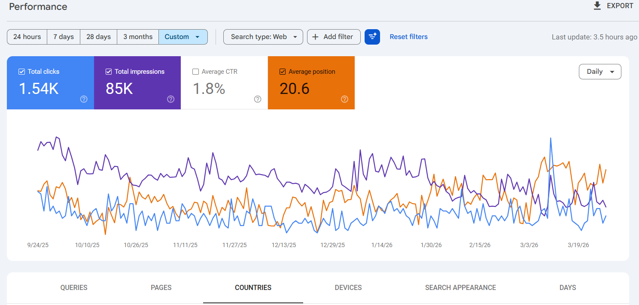
Task: Expand the Custom date range dropdown
Action: click(183, 37)
